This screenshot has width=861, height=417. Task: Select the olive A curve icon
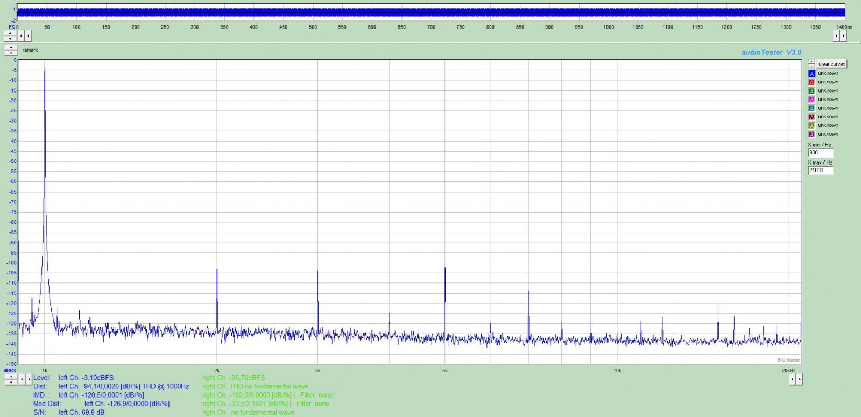(x=811, y=125)
